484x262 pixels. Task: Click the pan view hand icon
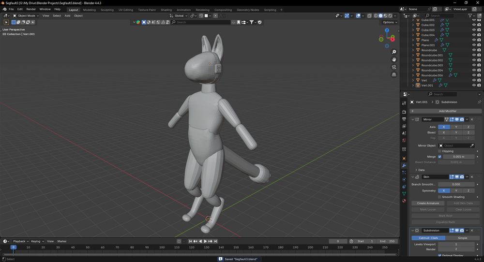pyautogui.click(x=394, y=59)
